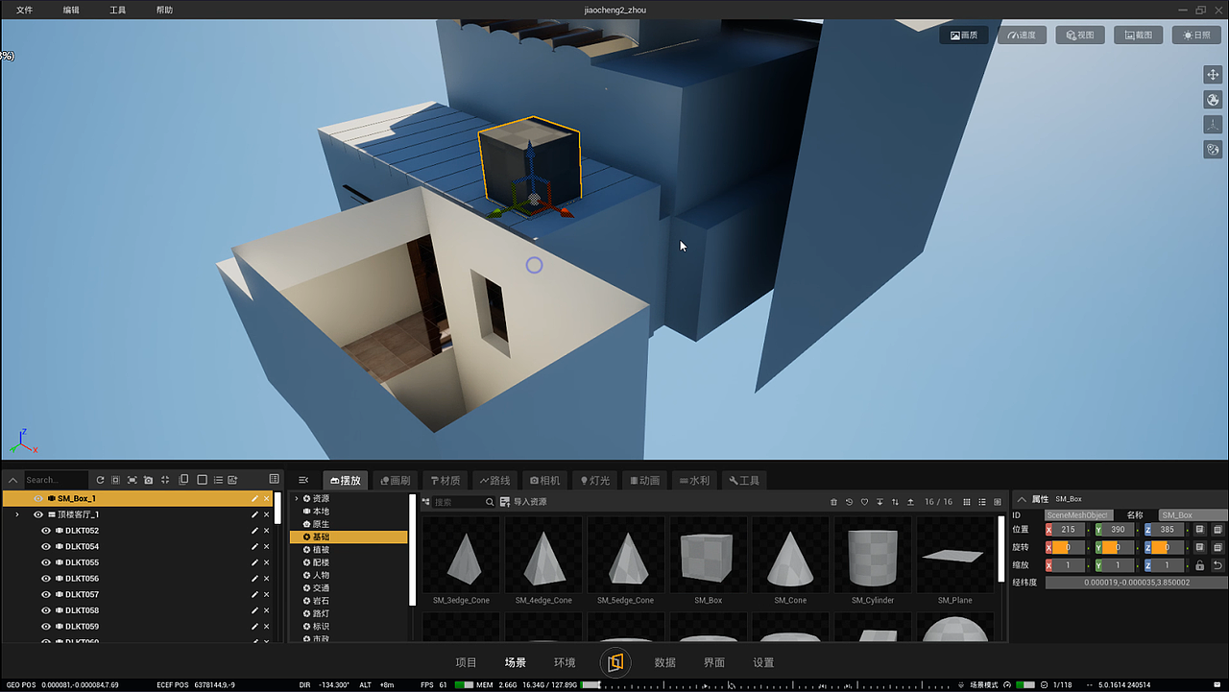The height and width of the screenshot is (692, 1229).
Task: Toggle visibility of DLKT056
Action: (x=45, y=579)
